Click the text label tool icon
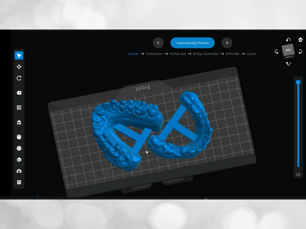The width and height of the screenshot is (306, 229). (19, 93)
